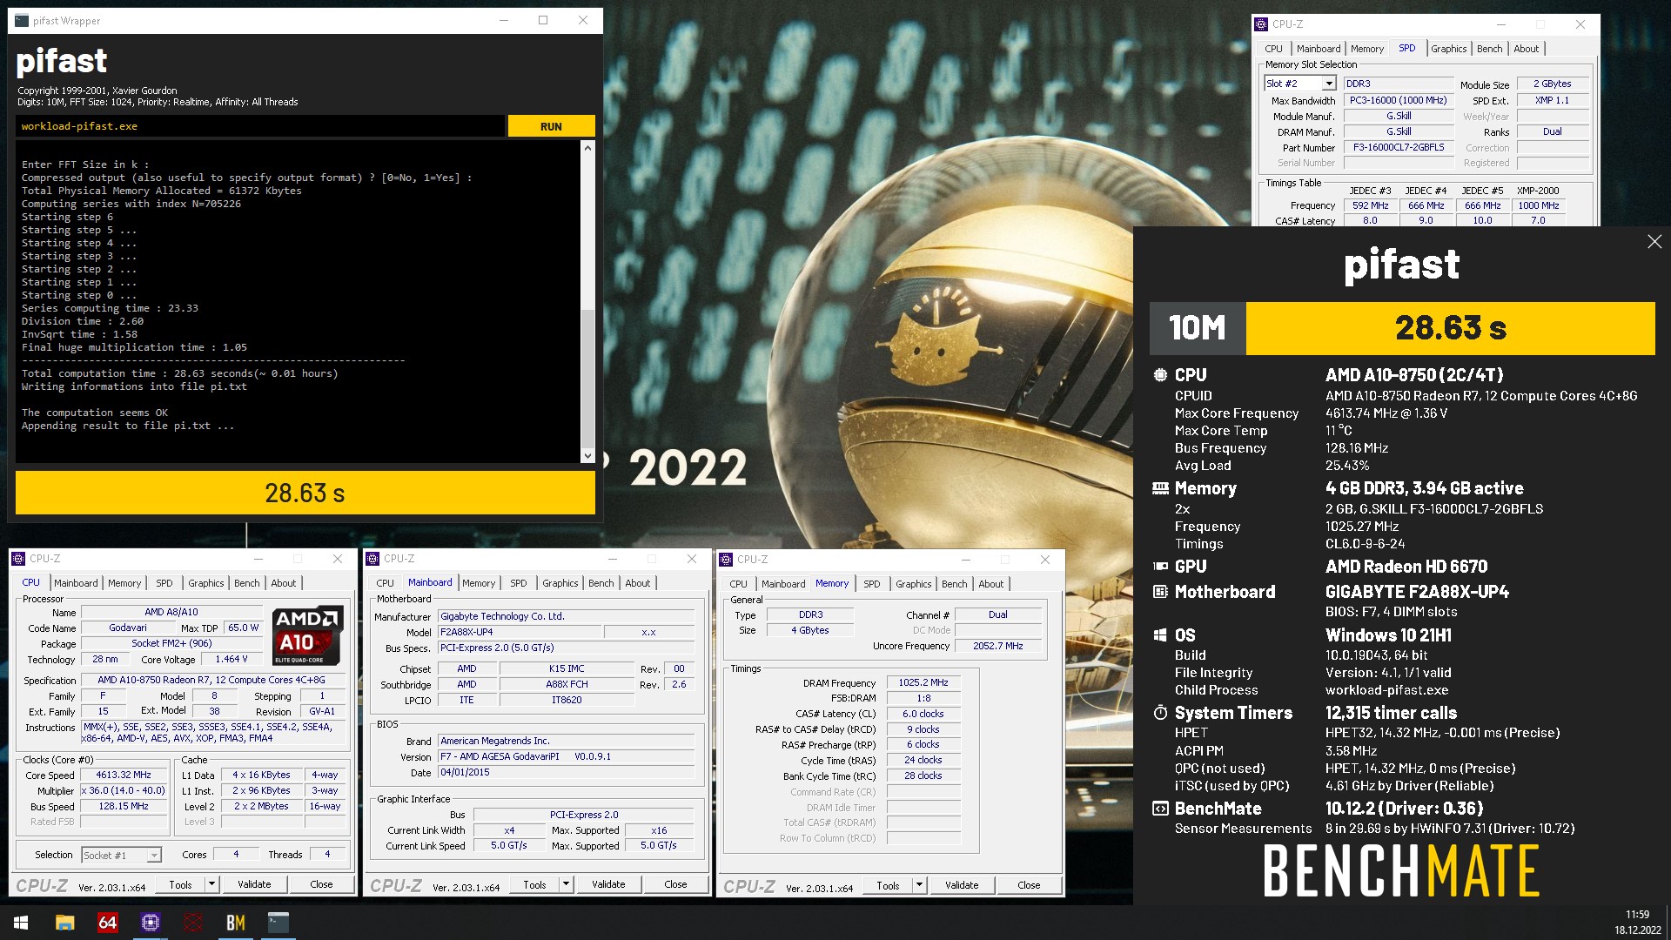This screenshot has height=940, width=1671.
Task: Click Validate in CPU-Z Memory window
Action: [x=962, y=885]
